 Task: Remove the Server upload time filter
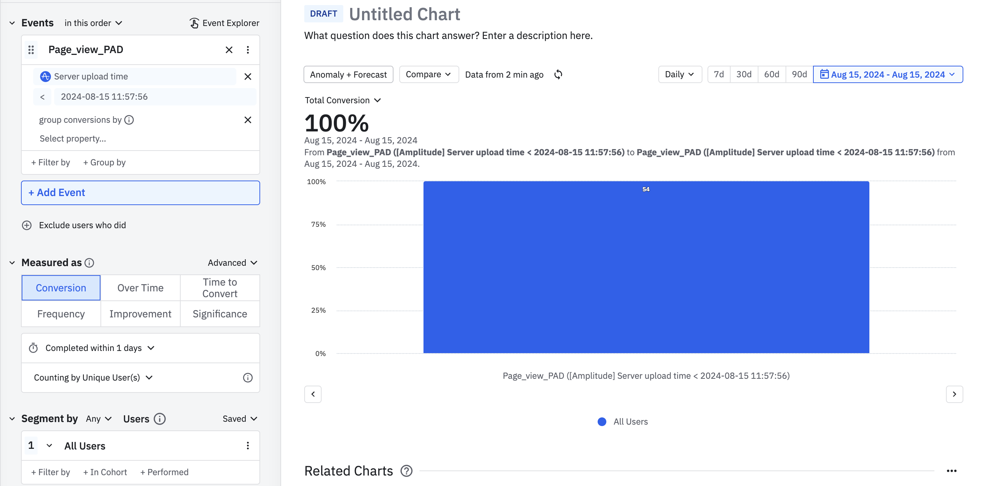[x=248, y=77]
